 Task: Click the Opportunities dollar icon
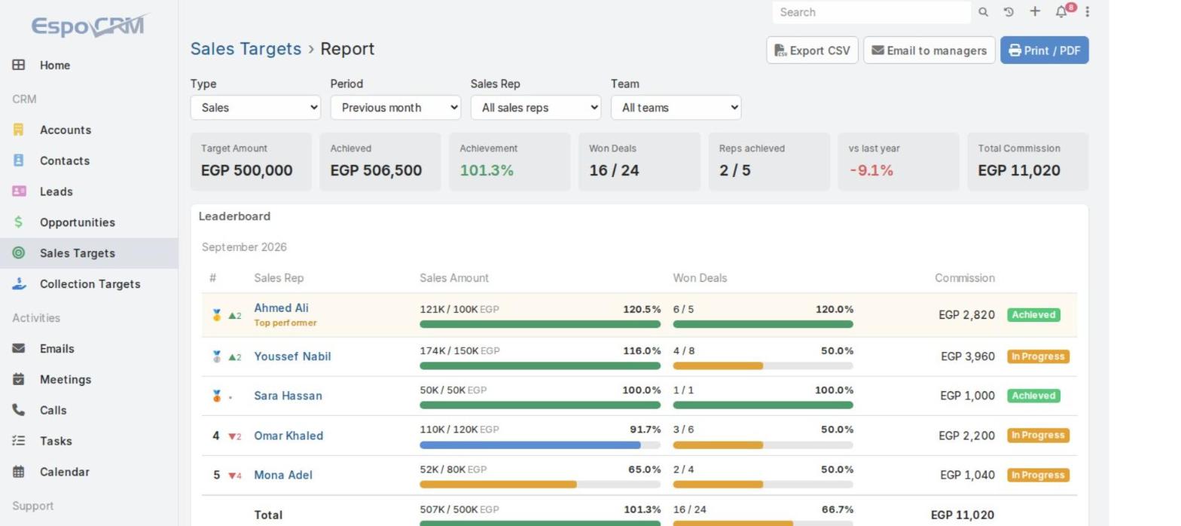pos(19,222)
